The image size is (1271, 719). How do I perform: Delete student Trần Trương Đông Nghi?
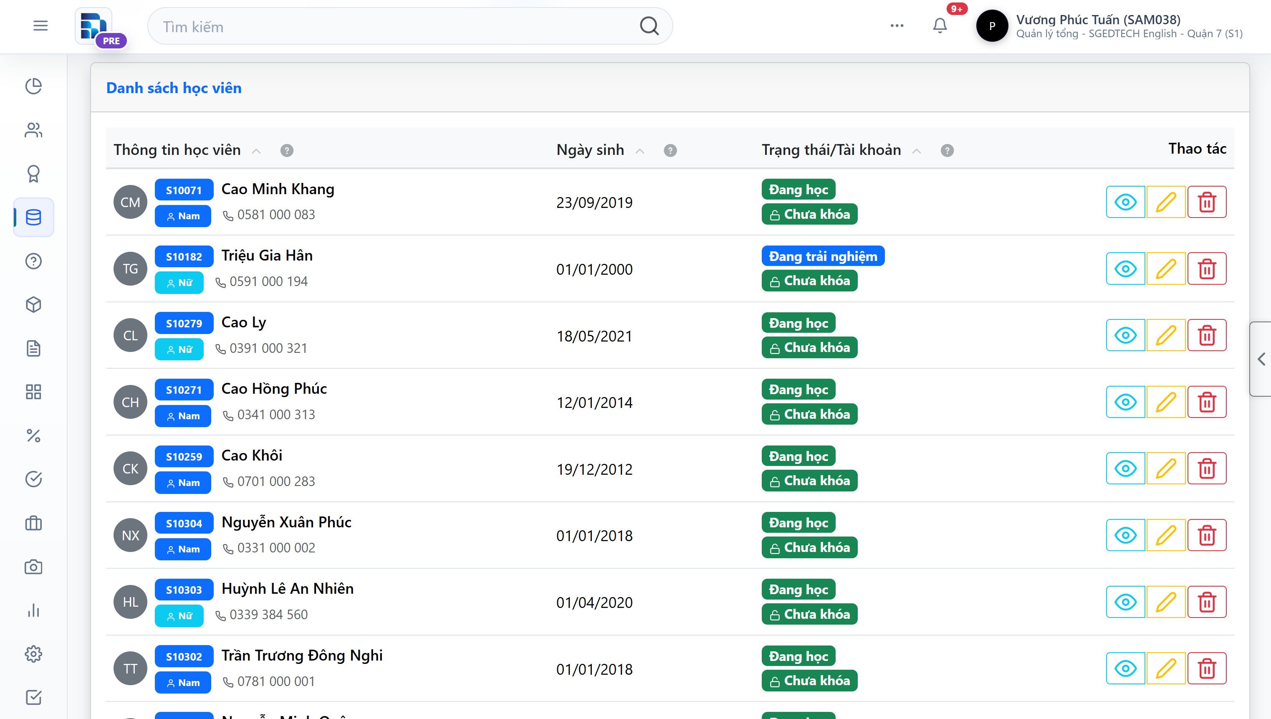[1207, 668]
